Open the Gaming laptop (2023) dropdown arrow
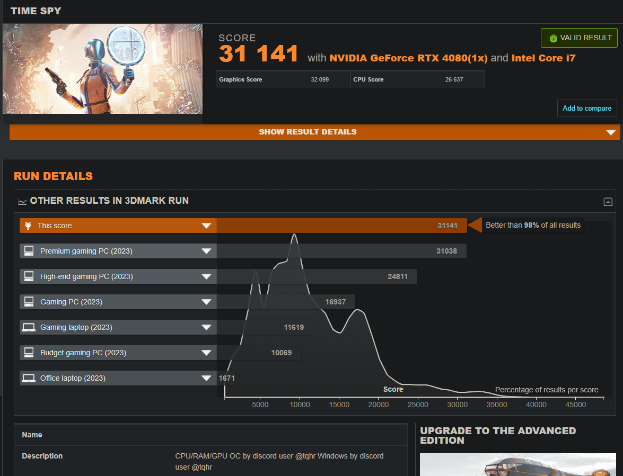This screenshot has height=476, width=623. [x=206, y=327]
